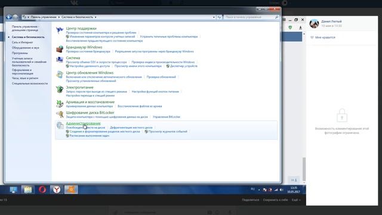Select Сеть и Интернет in the sidebar

[x=23, y=42]
